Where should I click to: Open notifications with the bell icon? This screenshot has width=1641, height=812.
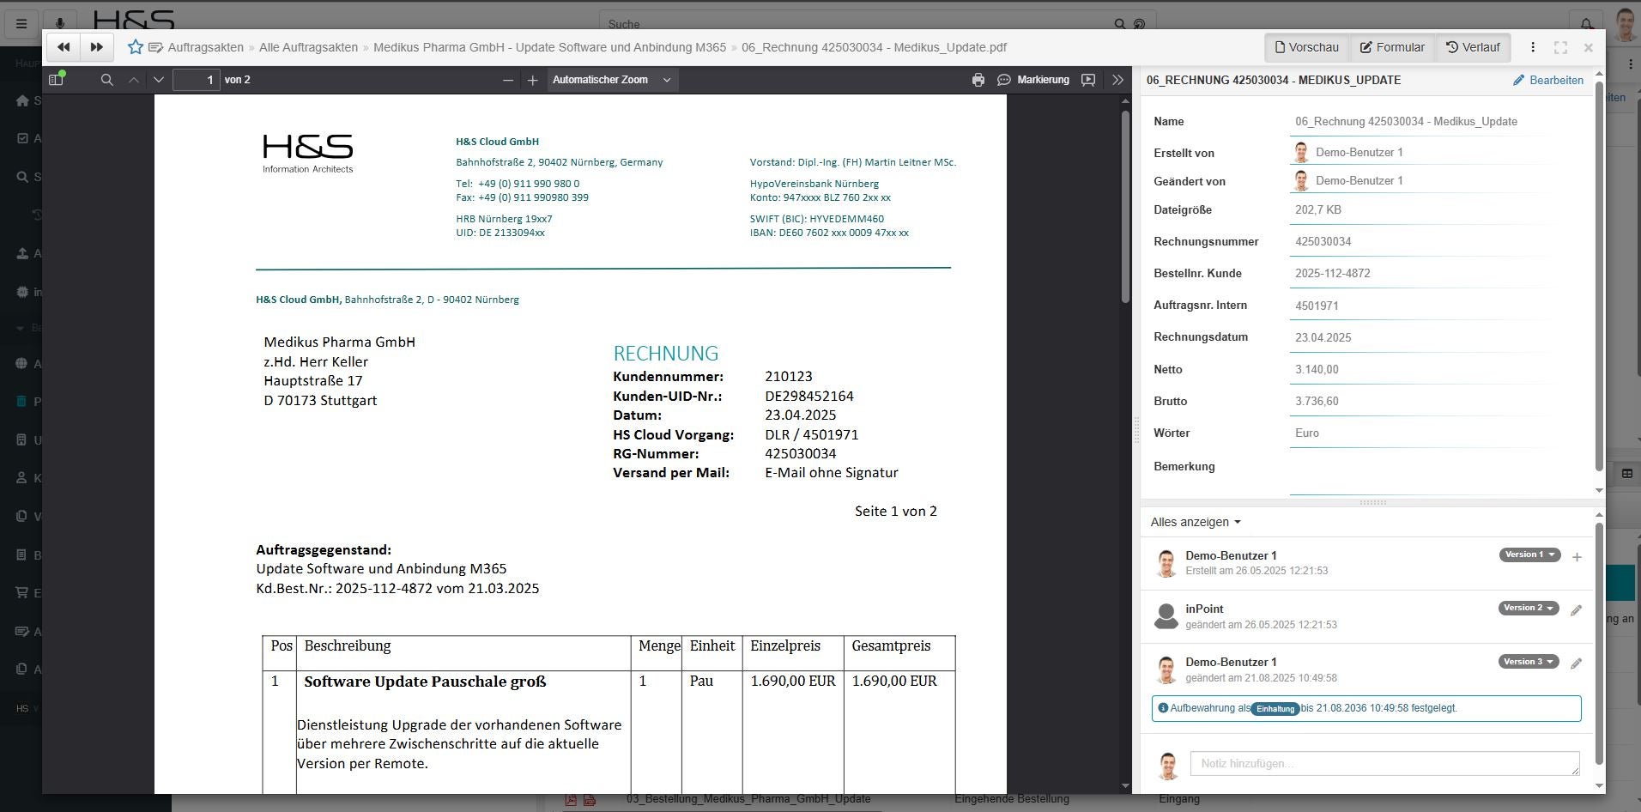(1586, 24)
